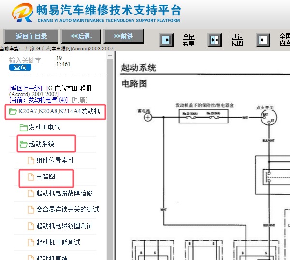Click the document icon beside 起动机性能测试
This screenshot has width=290, height=260.
(31, 242)
